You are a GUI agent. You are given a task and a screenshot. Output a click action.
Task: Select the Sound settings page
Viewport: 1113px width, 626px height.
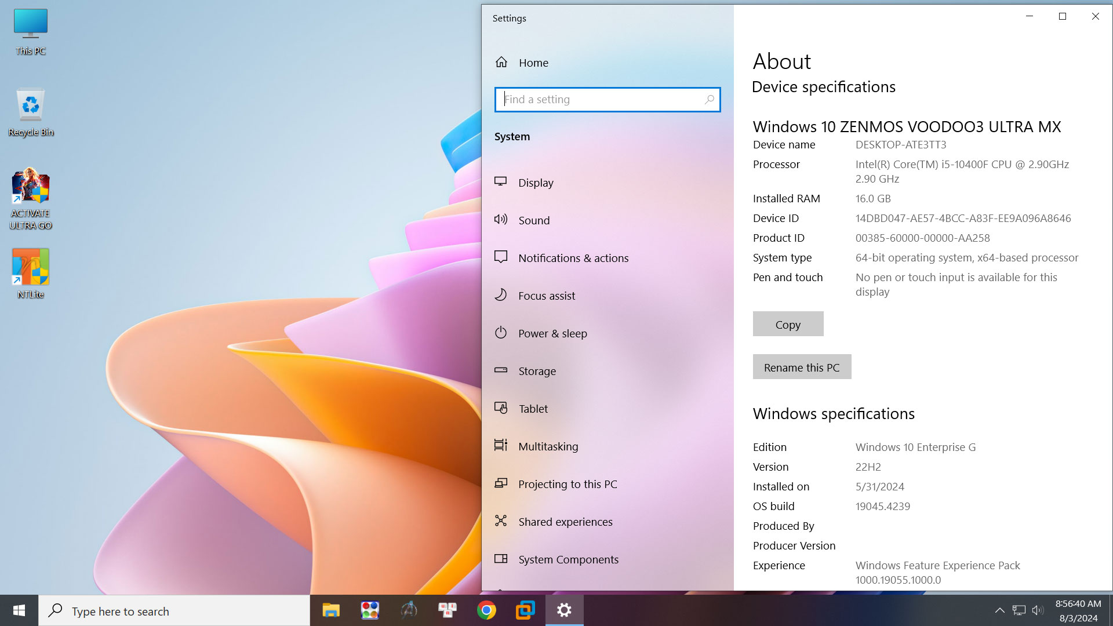point(608,220)
